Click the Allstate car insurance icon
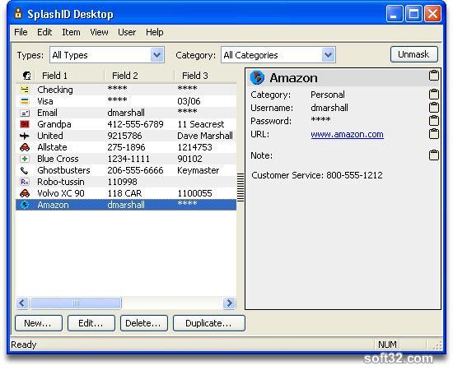This screenshot has height=370, width=453. pyautogui.click(x=25, y=147)
